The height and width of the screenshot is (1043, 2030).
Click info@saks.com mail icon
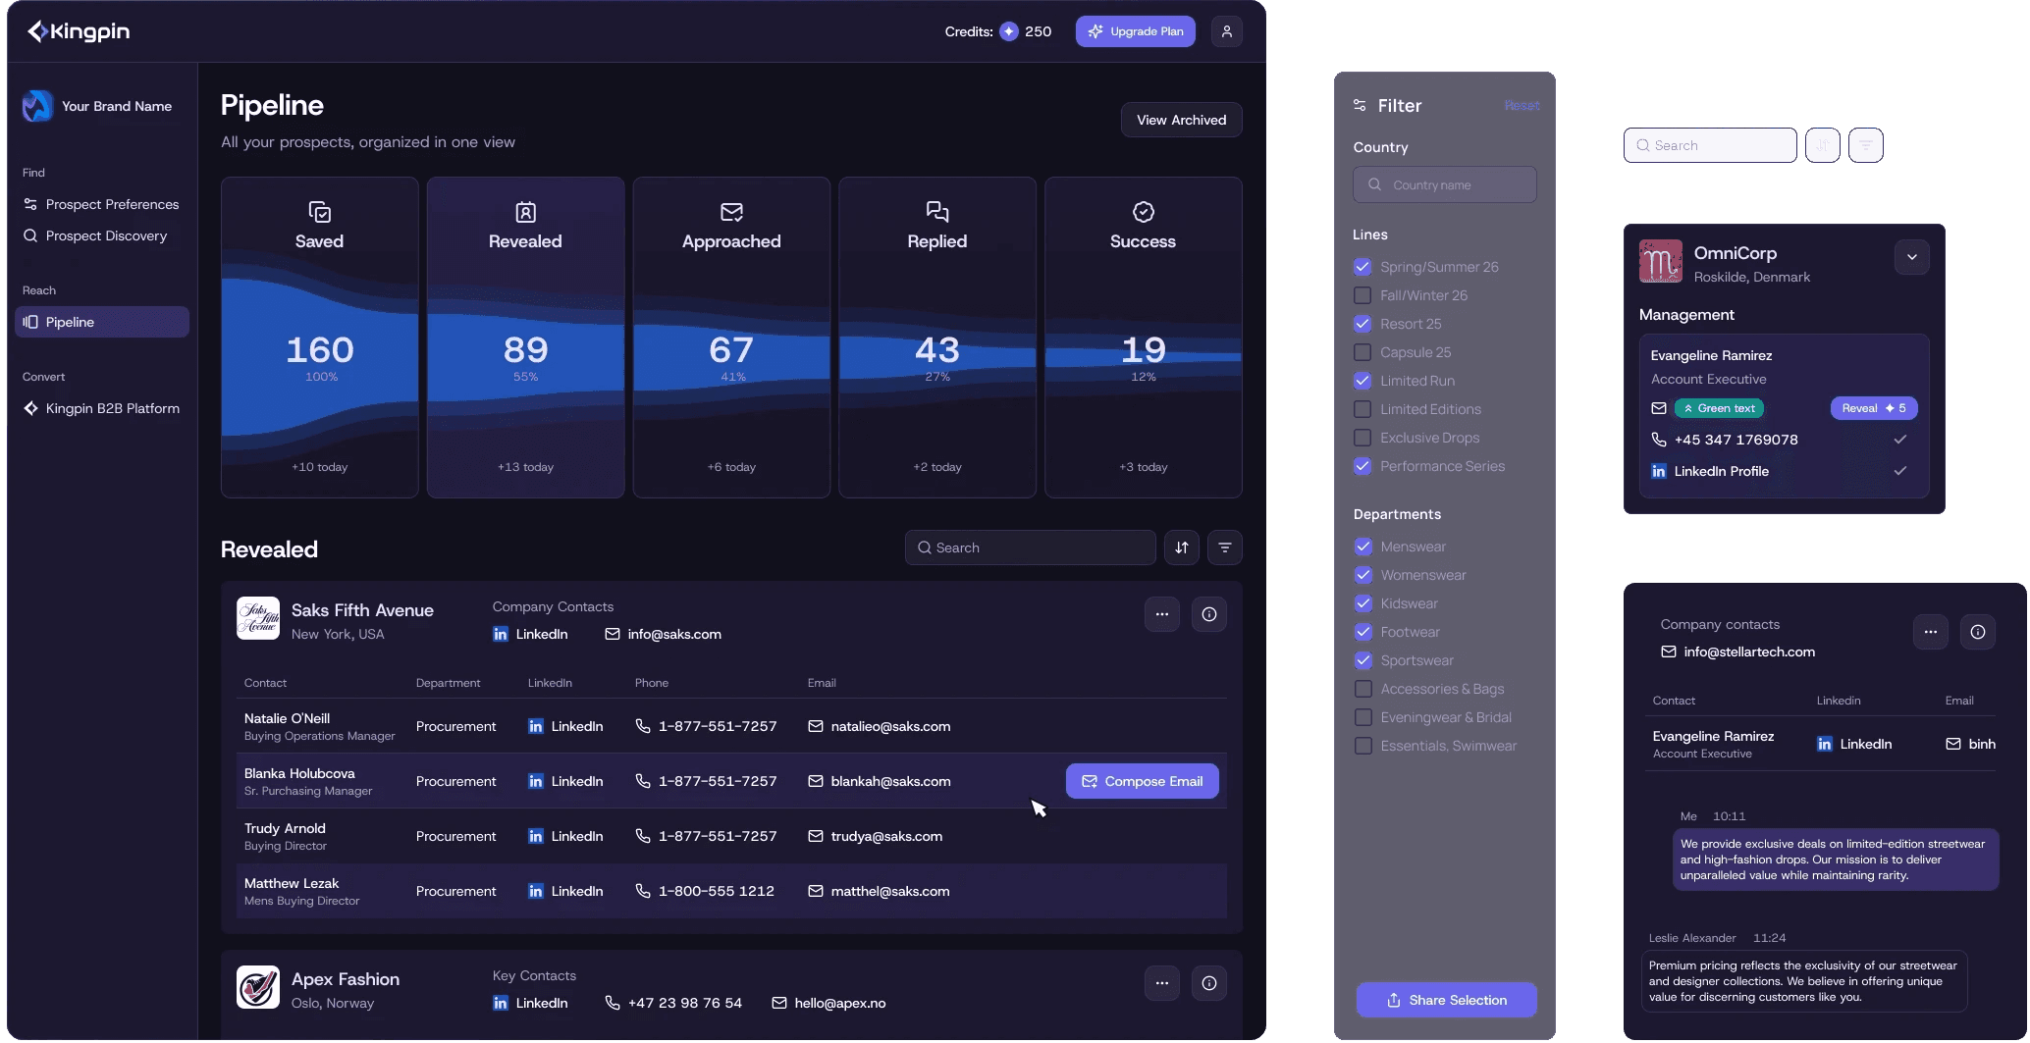[613, 634]
